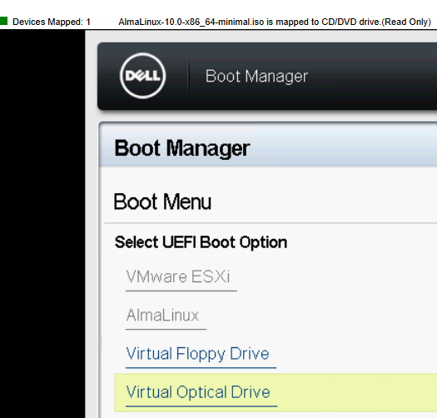
Task: Click empty dark banner area right of title
Action: (x=374, y=76)
